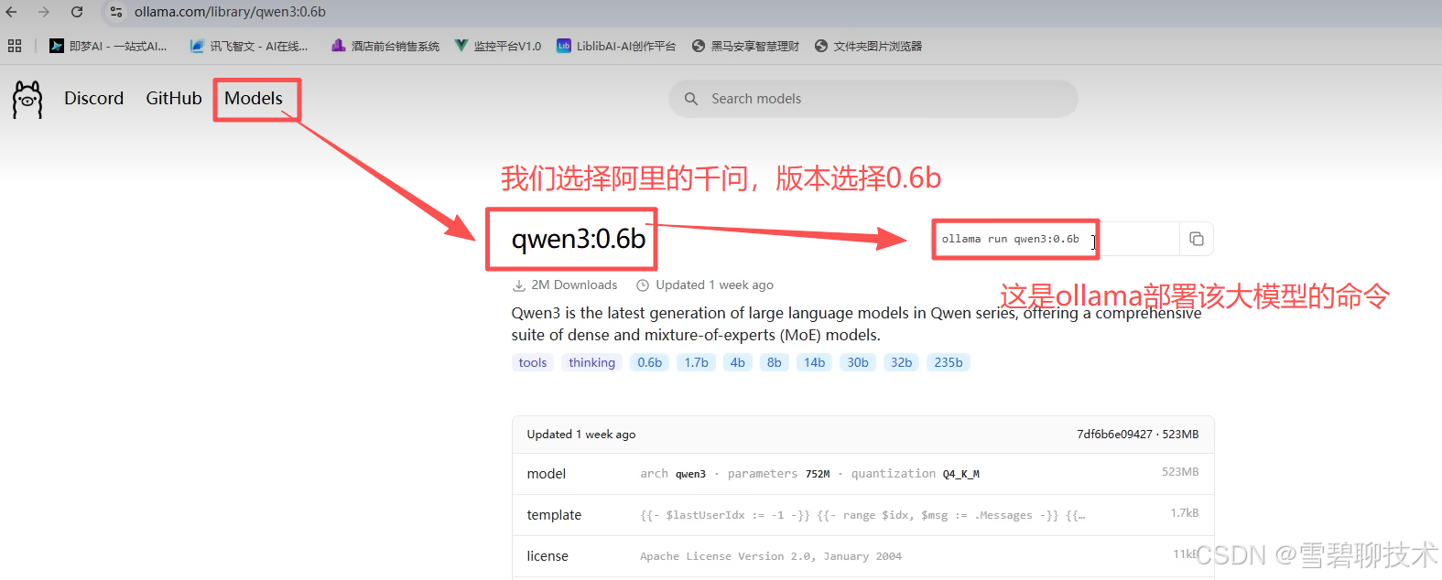Viewport: 1442px width, 580px height.
Task: Click the address bar URL ollama.com/library/qwen3:0.6b
Action: click(230, 12)
